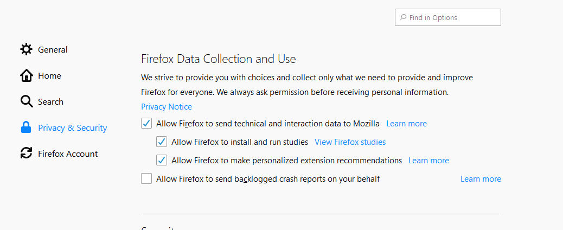This screenshot has height=230, width=563.
Task: Open Privacy & Security category label
Action: coord(73,128)
